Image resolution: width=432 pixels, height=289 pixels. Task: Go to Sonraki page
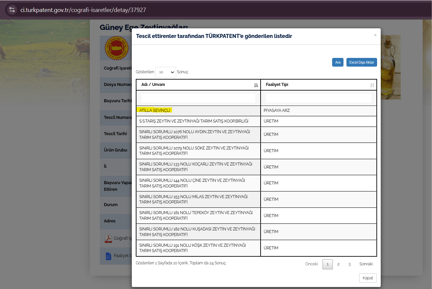point(366,264)
